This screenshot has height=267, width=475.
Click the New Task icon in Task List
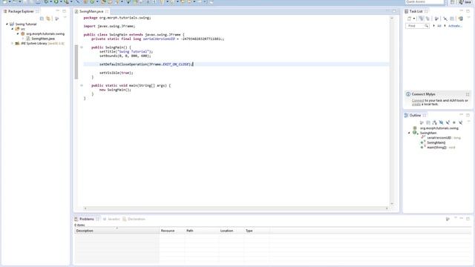tap(409, 19)
